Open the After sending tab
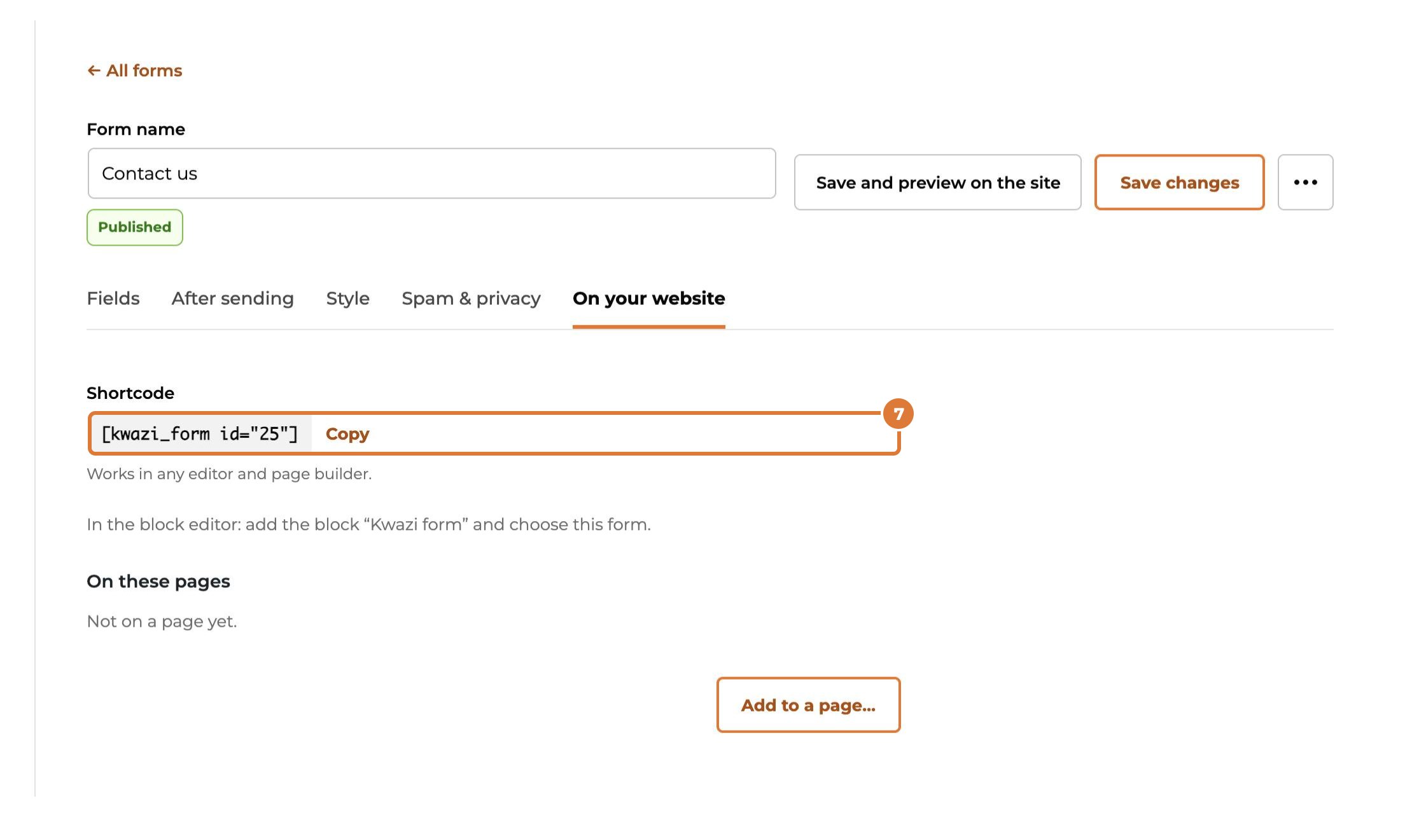Screen dimensions: 1405x831 click(x=233, y=298)
